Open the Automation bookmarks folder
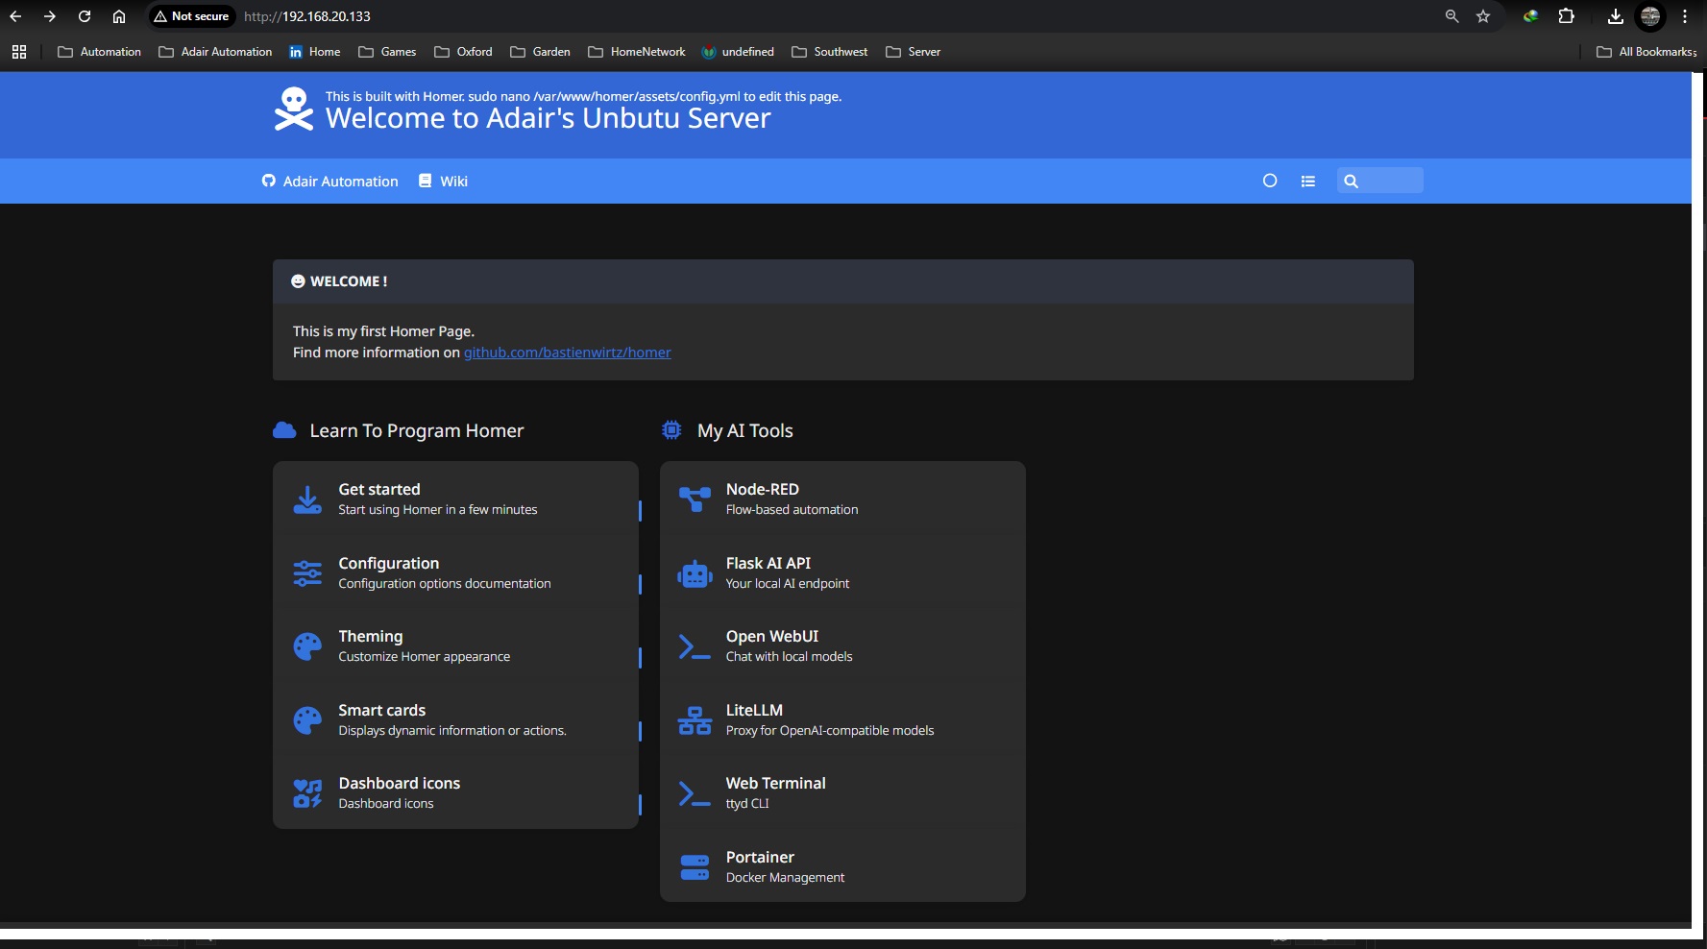 100,52
